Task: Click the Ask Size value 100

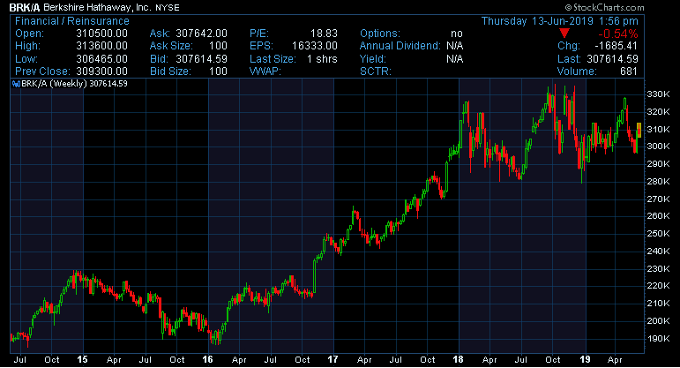Action: point(218,46)
